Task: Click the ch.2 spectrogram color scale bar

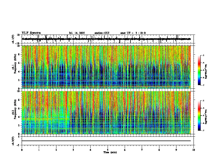Action: (199, 116)
